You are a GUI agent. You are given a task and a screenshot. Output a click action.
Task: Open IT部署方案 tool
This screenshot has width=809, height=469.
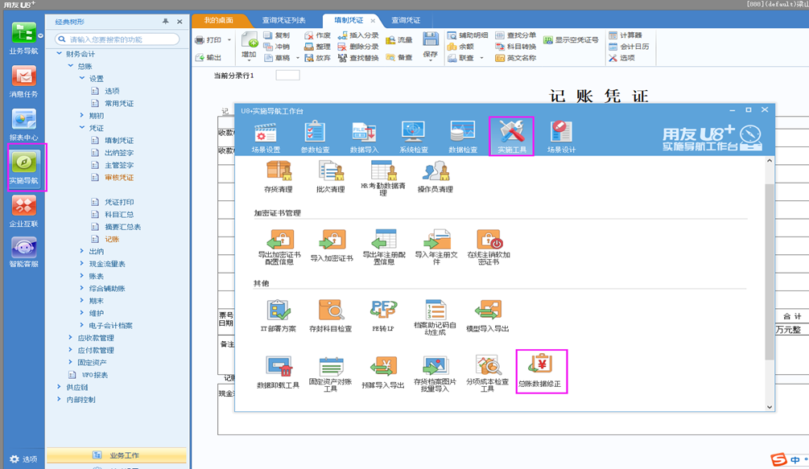[278, 316]
